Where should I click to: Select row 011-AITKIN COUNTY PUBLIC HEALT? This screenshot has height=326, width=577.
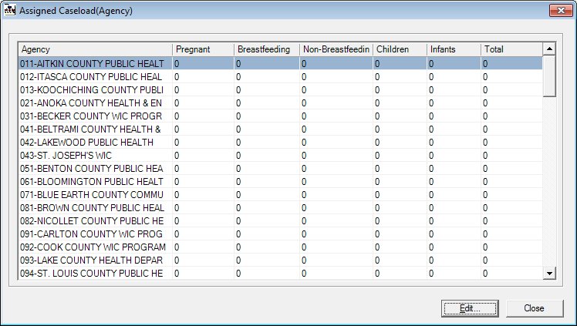(281, 64)
